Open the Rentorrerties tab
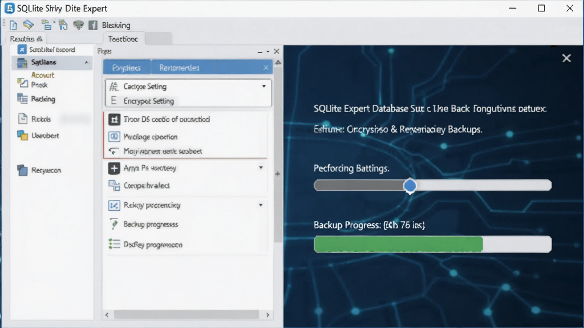 point(179,68)
